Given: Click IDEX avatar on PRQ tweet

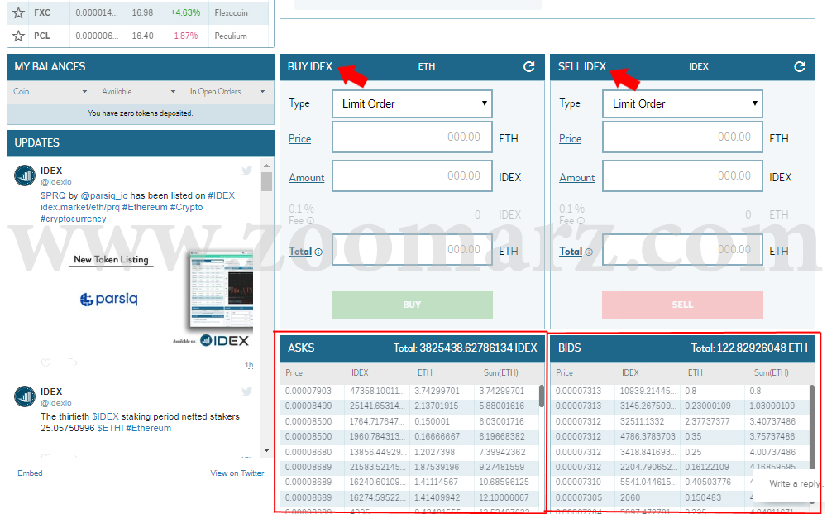Looking at the screenshot, I should (25, 175).
